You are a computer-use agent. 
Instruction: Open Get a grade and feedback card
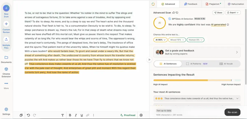coord(197,52)
